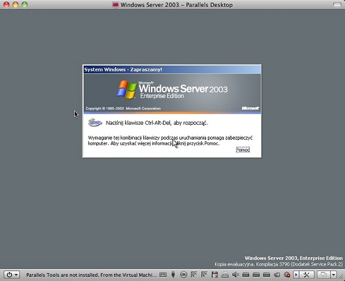Click the keyboard icon in status bar

(163, 274)
